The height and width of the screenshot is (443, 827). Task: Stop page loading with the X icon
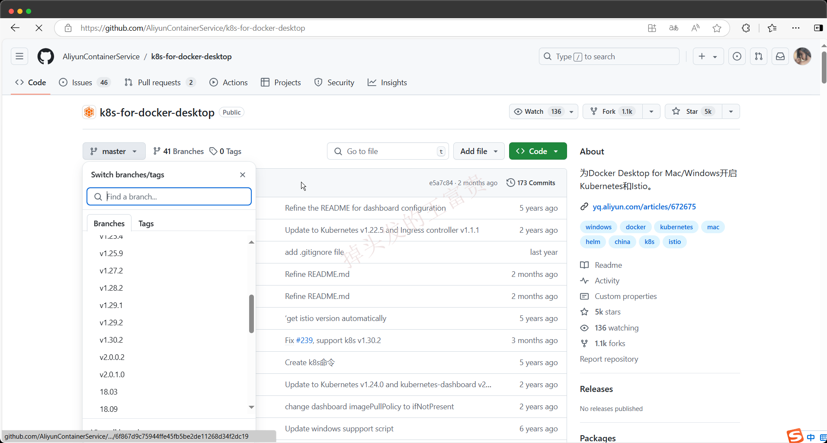(x=39, y=28)
